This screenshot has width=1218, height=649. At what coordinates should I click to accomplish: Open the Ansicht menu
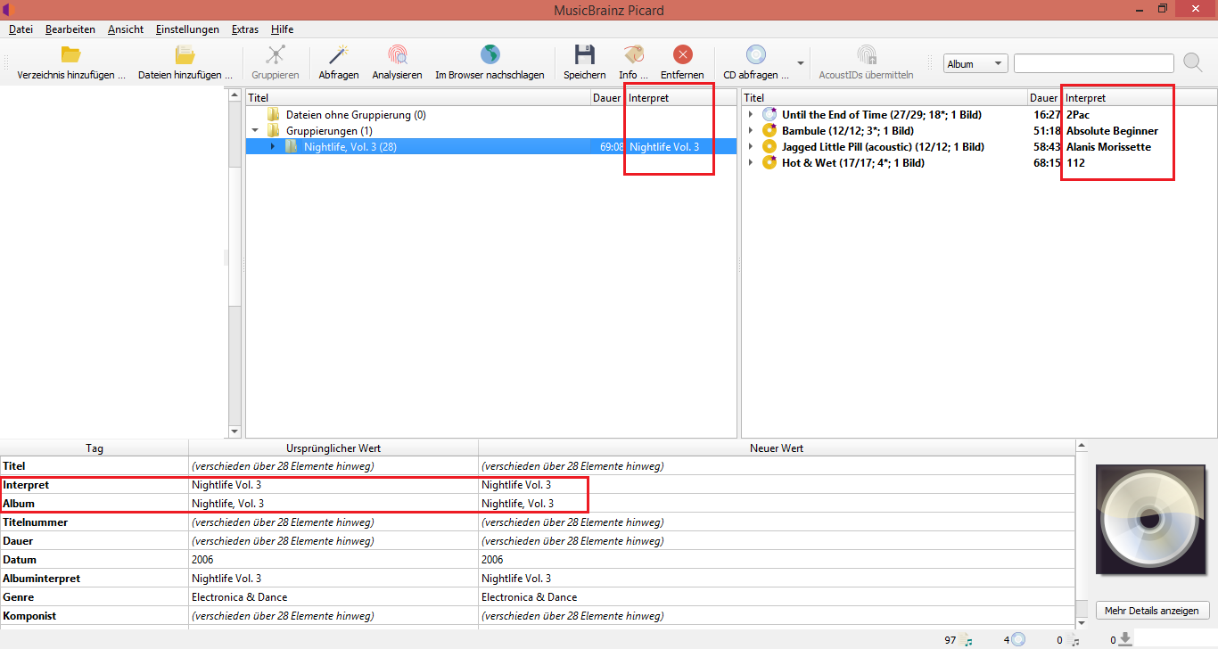click(x=126, y=29)
